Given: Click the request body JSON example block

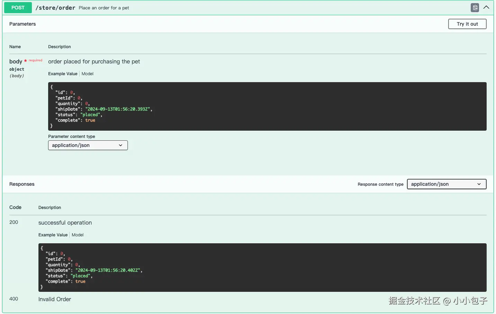Looking at the screenshot, I should pyautogui.click(x=267, y=106).
